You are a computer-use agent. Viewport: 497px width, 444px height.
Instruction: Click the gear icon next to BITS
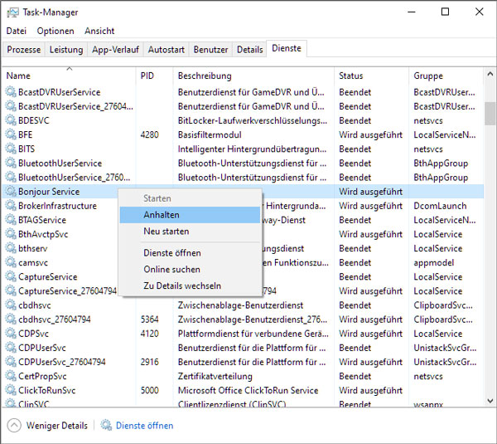point(11,149)
